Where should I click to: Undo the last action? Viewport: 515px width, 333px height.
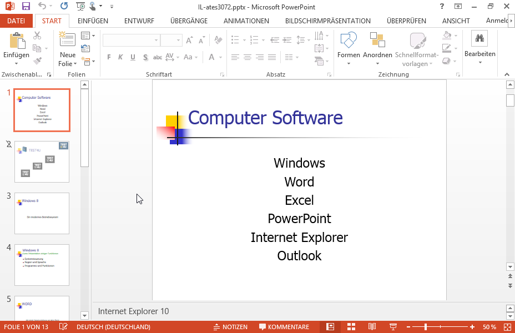tap(42, 6)
